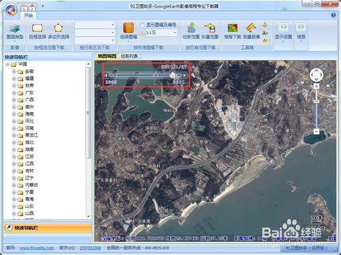341x255 pixels.
Task: Collapse the 中国 tree node
Action: pos(8,65)
